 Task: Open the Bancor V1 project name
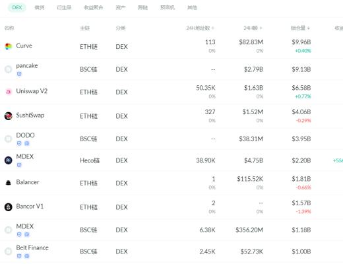30,207
